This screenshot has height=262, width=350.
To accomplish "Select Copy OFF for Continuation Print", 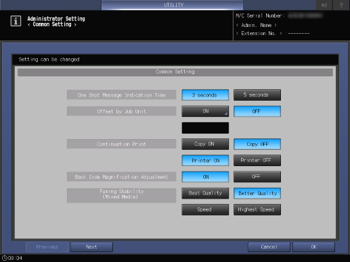I will 257,144.
